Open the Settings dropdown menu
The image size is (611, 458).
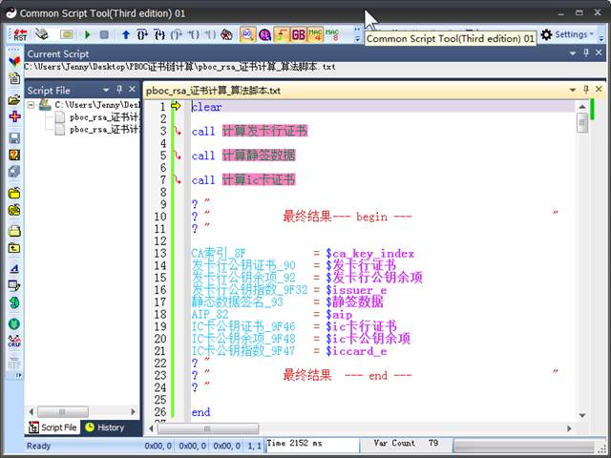[566, 34]
